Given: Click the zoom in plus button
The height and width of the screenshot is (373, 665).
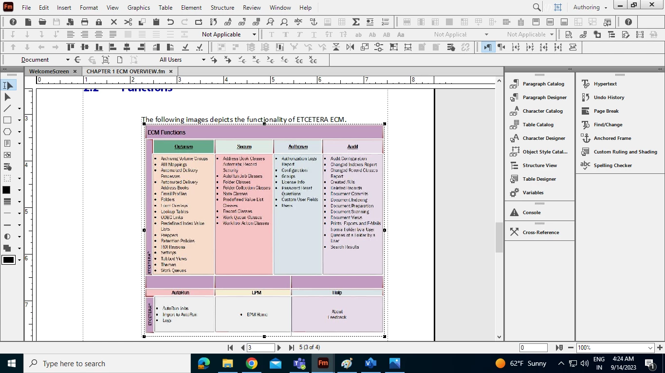Looking at the screenshot, I should tap(660, 348).
